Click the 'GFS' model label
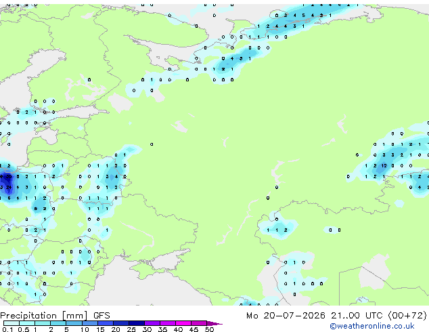 101,316
